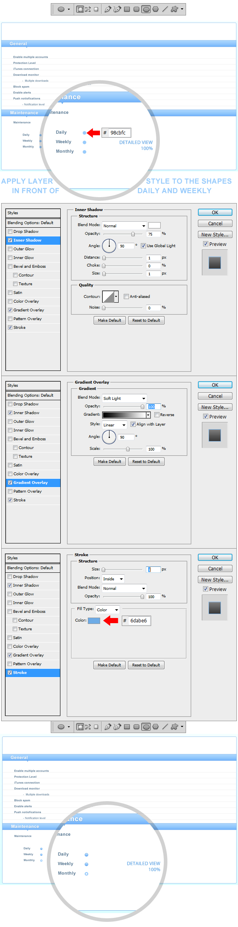The image size is (238, 927).
Task: Choose the Rounded Rectangle tool in the topmost options bar
Action: [x=136, y=9]
